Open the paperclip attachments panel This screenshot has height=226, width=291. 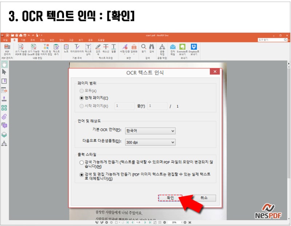pyautogui.click(x=4, y=117)
